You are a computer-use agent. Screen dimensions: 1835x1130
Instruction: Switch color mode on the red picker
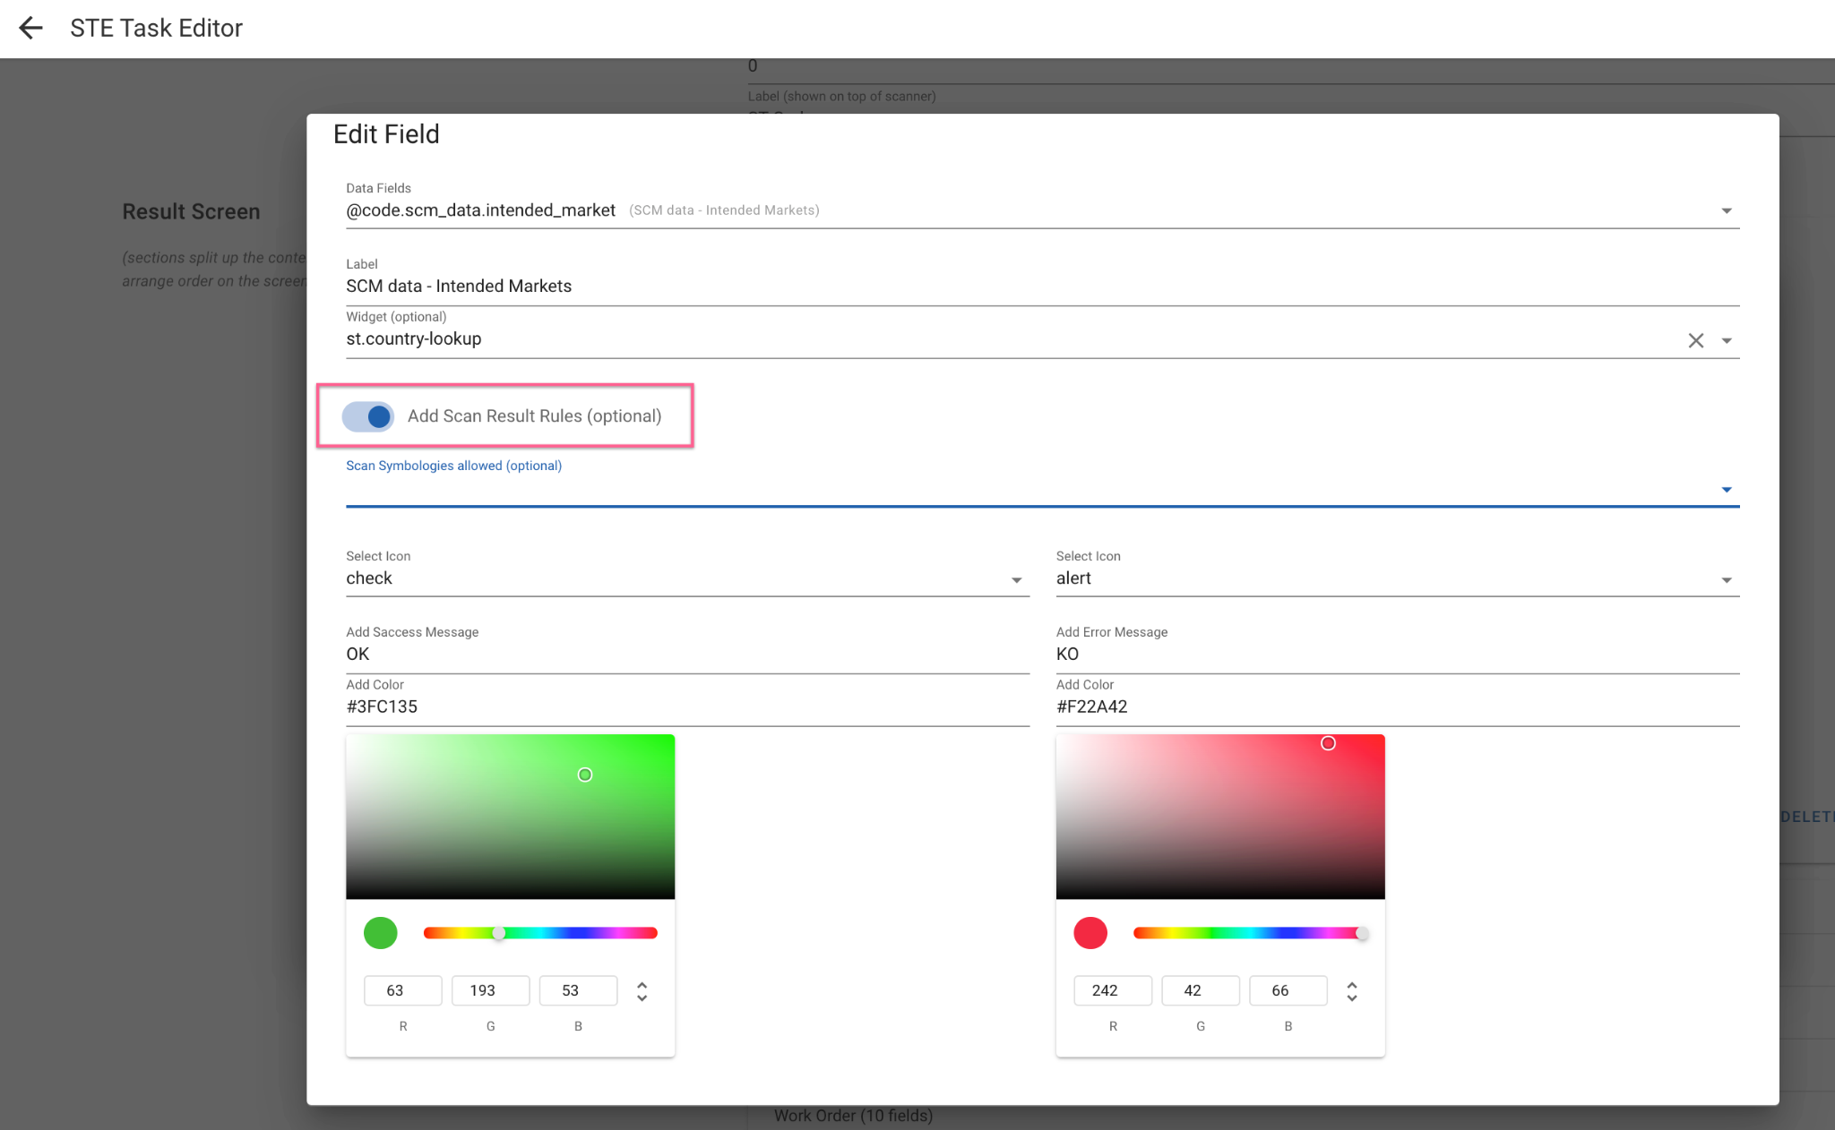click(1352, 991)
